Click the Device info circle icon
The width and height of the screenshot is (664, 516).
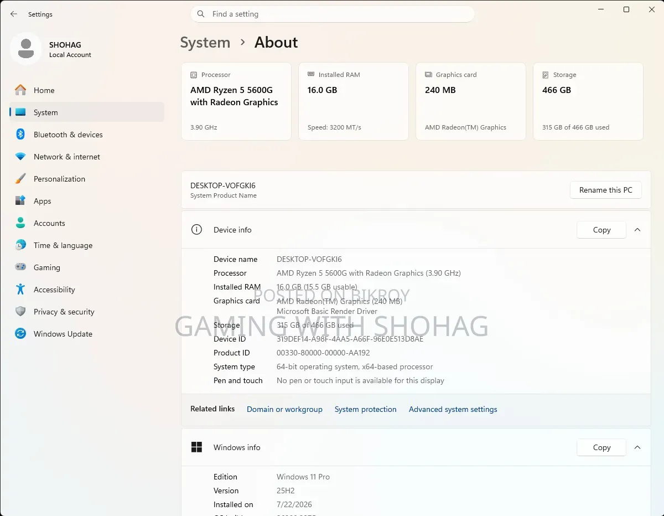(196, 229)
